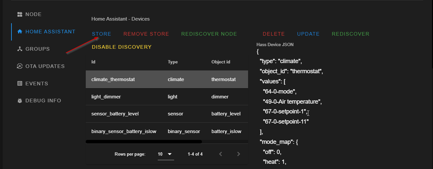Click the OTA Updates icon
The height and width of the screenshot is (169, 433).
tap(20, 66)
